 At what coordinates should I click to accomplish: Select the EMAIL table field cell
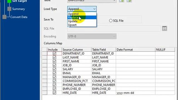(x=103, y=73)
